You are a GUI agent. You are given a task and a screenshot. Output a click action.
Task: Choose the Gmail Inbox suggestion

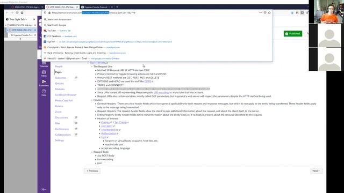157,58
